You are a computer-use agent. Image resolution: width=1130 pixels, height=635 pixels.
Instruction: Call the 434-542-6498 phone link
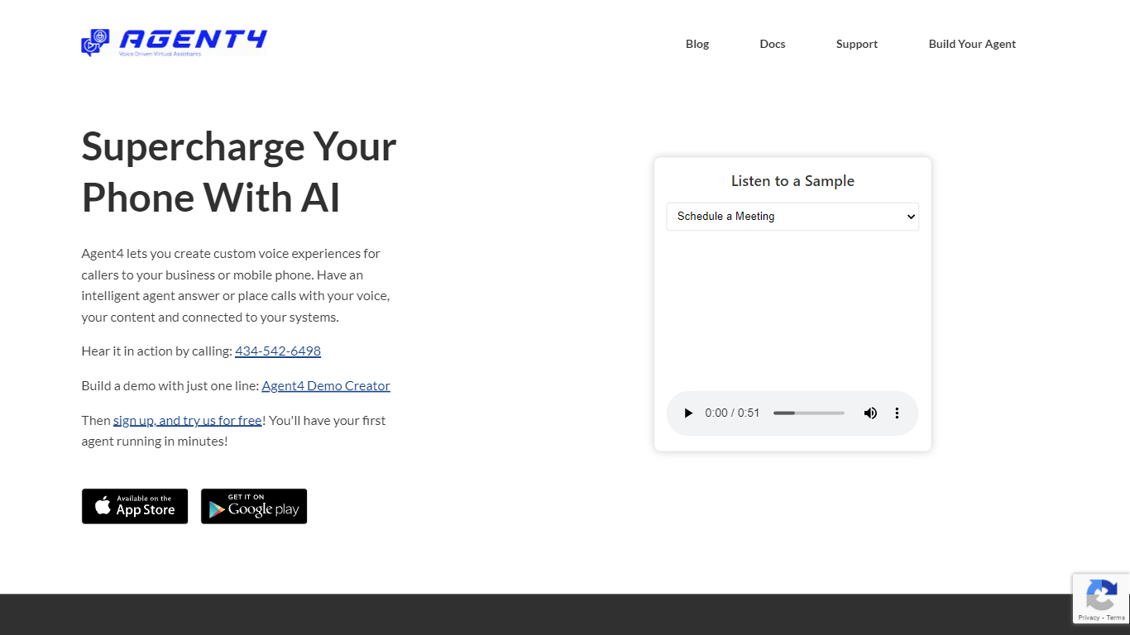(x=278, y=351)
